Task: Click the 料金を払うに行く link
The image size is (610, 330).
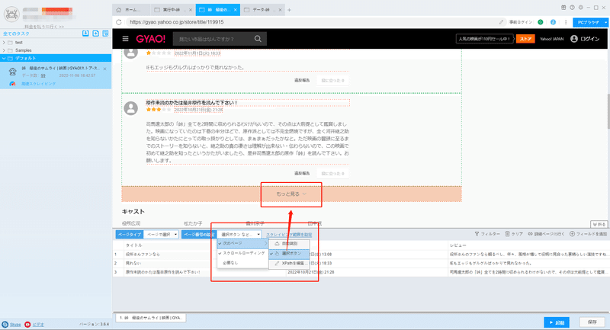Action: 44,27
